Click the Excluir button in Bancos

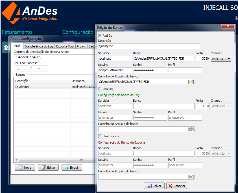(x=72, y=168)
